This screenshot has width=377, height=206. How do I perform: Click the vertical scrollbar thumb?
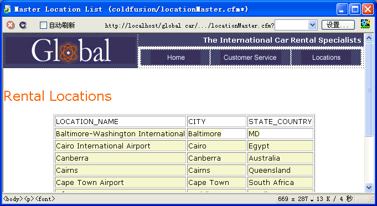click(x=369, y=90)
